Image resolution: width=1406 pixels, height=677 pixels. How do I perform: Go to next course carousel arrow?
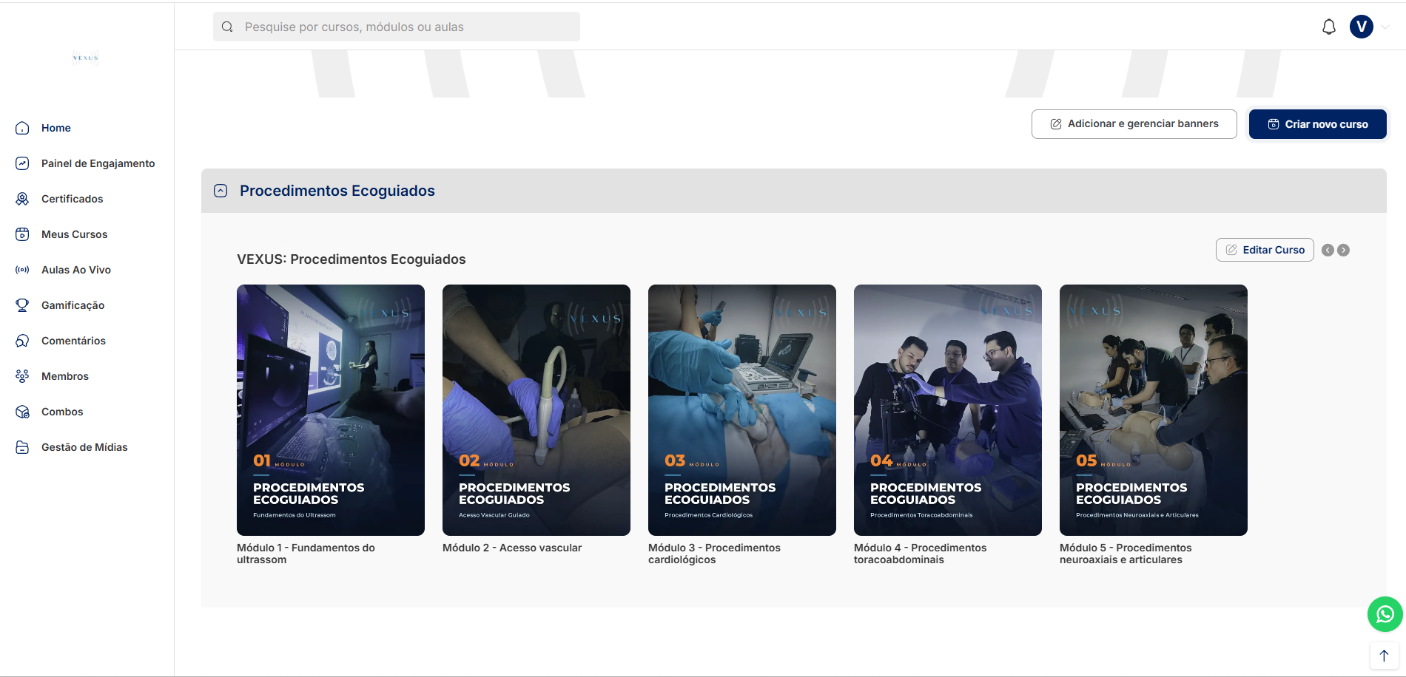[x=1343, y=251]
